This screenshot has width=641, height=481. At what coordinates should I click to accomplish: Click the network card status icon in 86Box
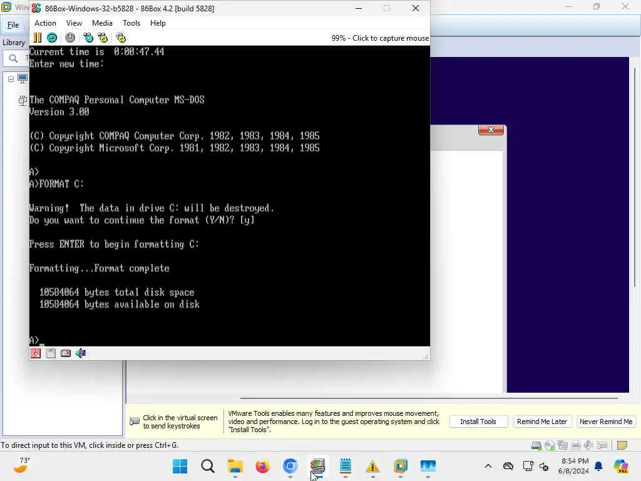[66, 353]
